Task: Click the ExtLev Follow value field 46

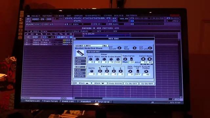Action: point(146,74)
